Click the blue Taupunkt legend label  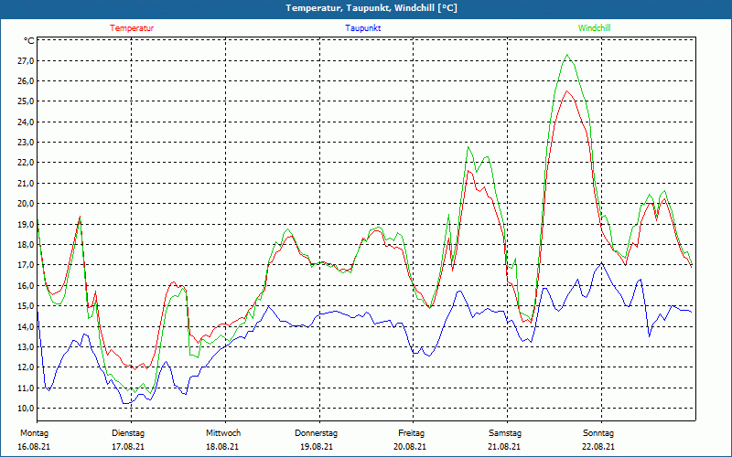(x=363, y=28)
